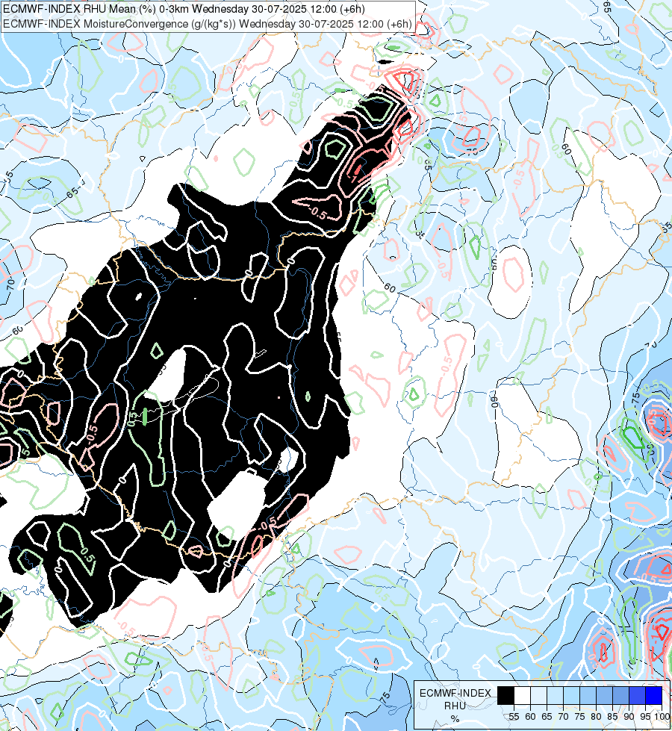
Task: Click the legend tick label 95
Action: click(645, 717)
